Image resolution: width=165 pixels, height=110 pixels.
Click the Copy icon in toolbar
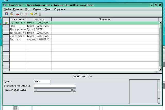pos(22,14)
